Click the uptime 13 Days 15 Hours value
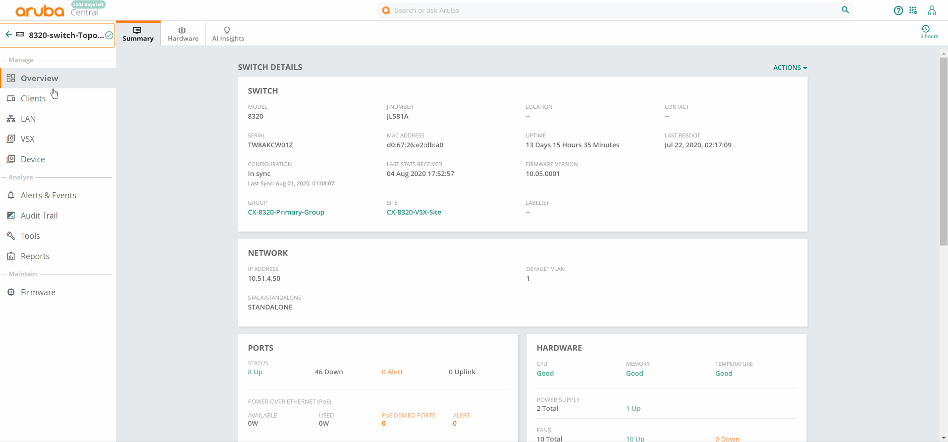948x442 pixels. coord(573,145)
